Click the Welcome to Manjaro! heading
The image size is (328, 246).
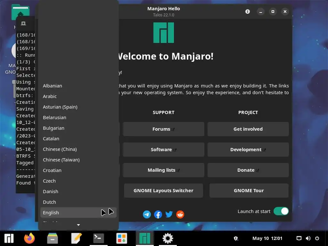(166, 56)
